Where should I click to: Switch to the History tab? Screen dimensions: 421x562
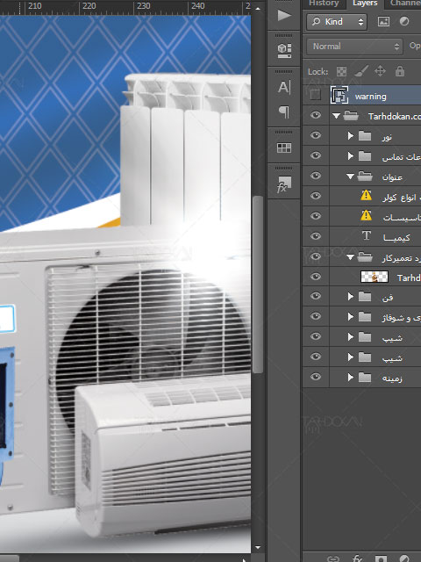click(324, 4)
